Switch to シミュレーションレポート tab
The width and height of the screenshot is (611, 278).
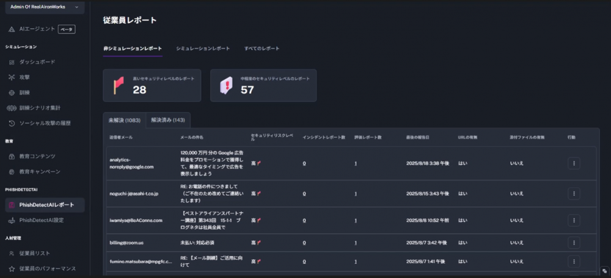(203, 48)
